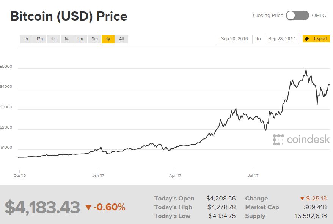Image resolution: width=333 pixels, height=224 pixels.
Task: Select the 1y range button
Action: 108,39
